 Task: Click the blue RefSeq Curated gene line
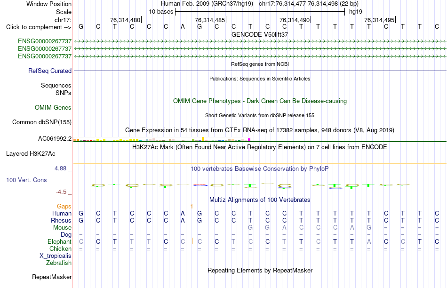coord(260,71)
